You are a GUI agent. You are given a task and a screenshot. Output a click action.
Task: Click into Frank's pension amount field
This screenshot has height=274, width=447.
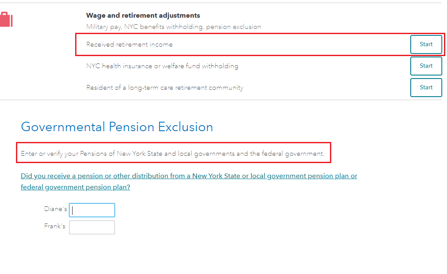pos(92,227)
